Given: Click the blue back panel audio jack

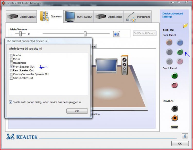Looking at the screenshot, I should 180,42.
